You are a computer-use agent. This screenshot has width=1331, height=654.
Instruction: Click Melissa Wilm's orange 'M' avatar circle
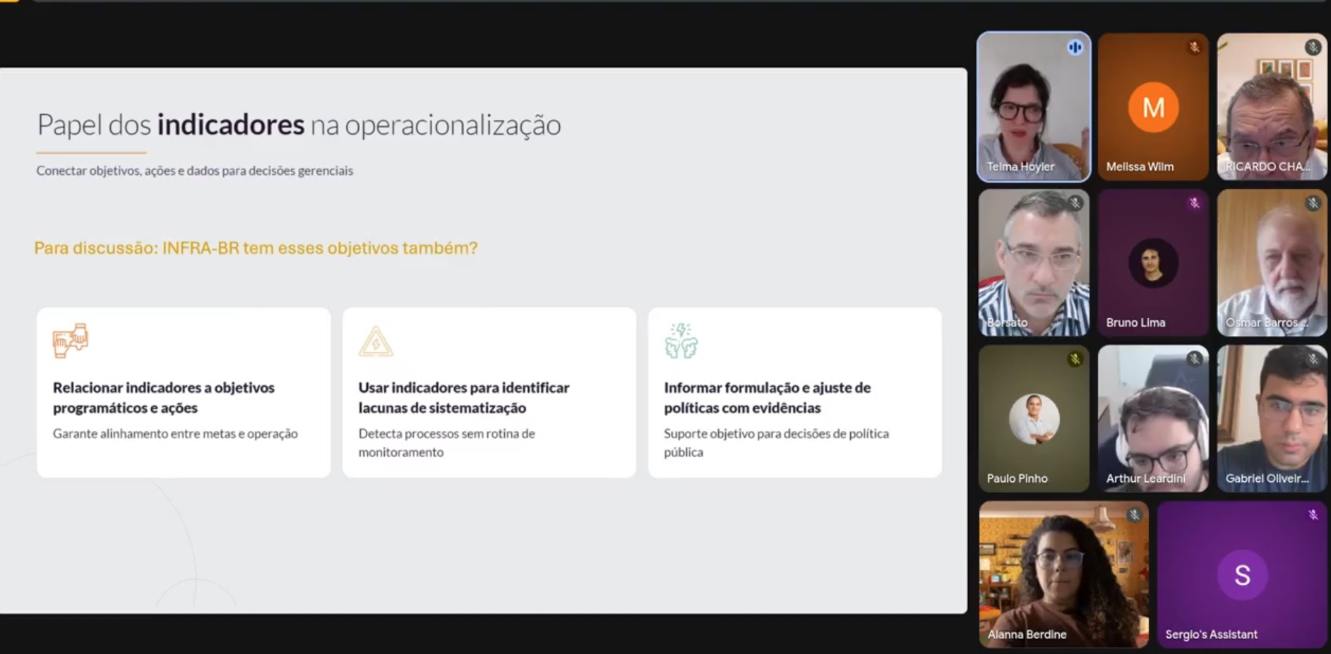tap(1152, 107)
